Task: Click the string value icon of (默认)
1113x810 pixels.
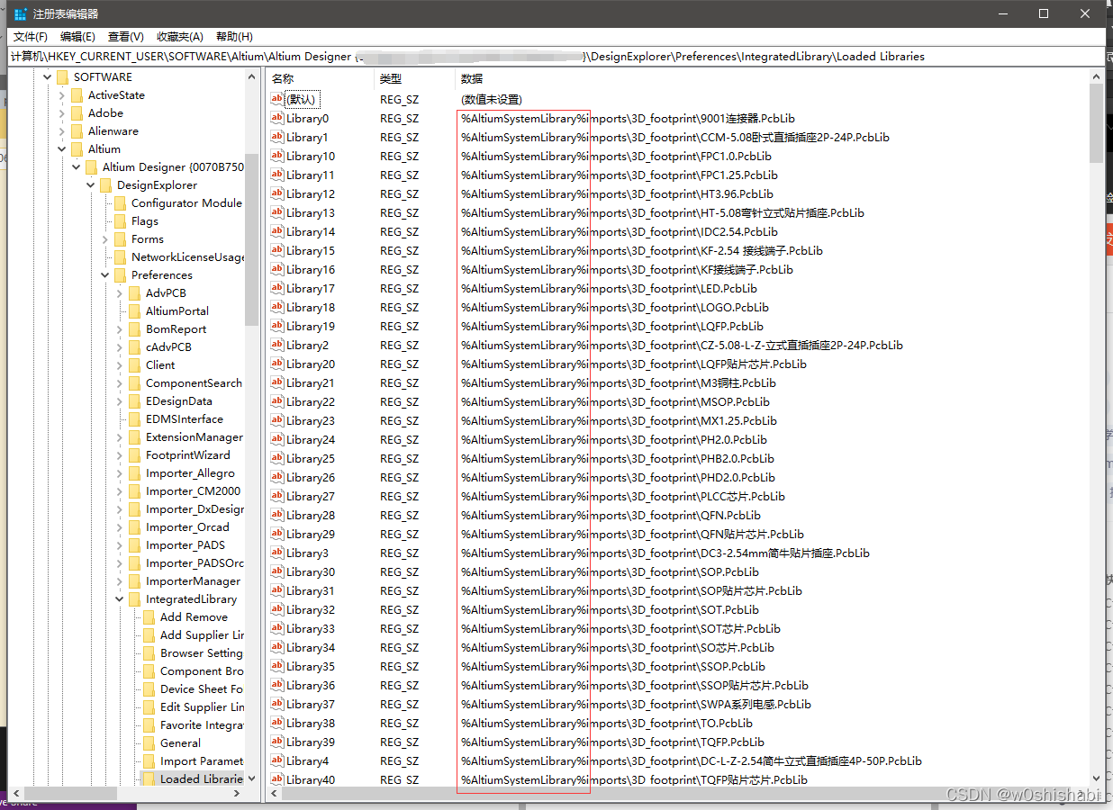Action: tap(277, 99)
